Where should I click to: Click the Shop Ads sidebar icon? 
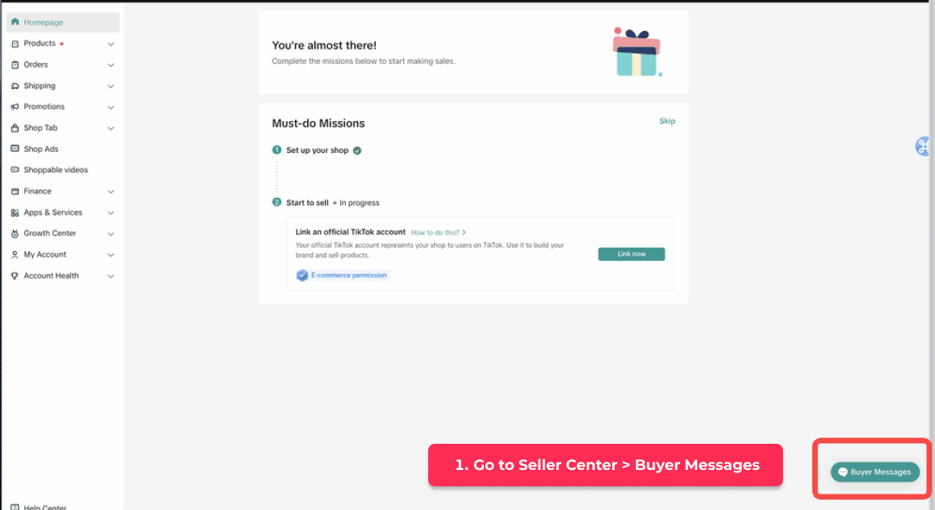point(16,149)
